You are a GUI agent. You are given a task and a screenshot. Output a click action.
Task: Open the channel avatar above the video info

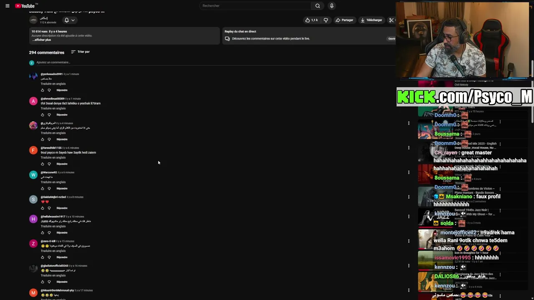(x=33, y=20)
